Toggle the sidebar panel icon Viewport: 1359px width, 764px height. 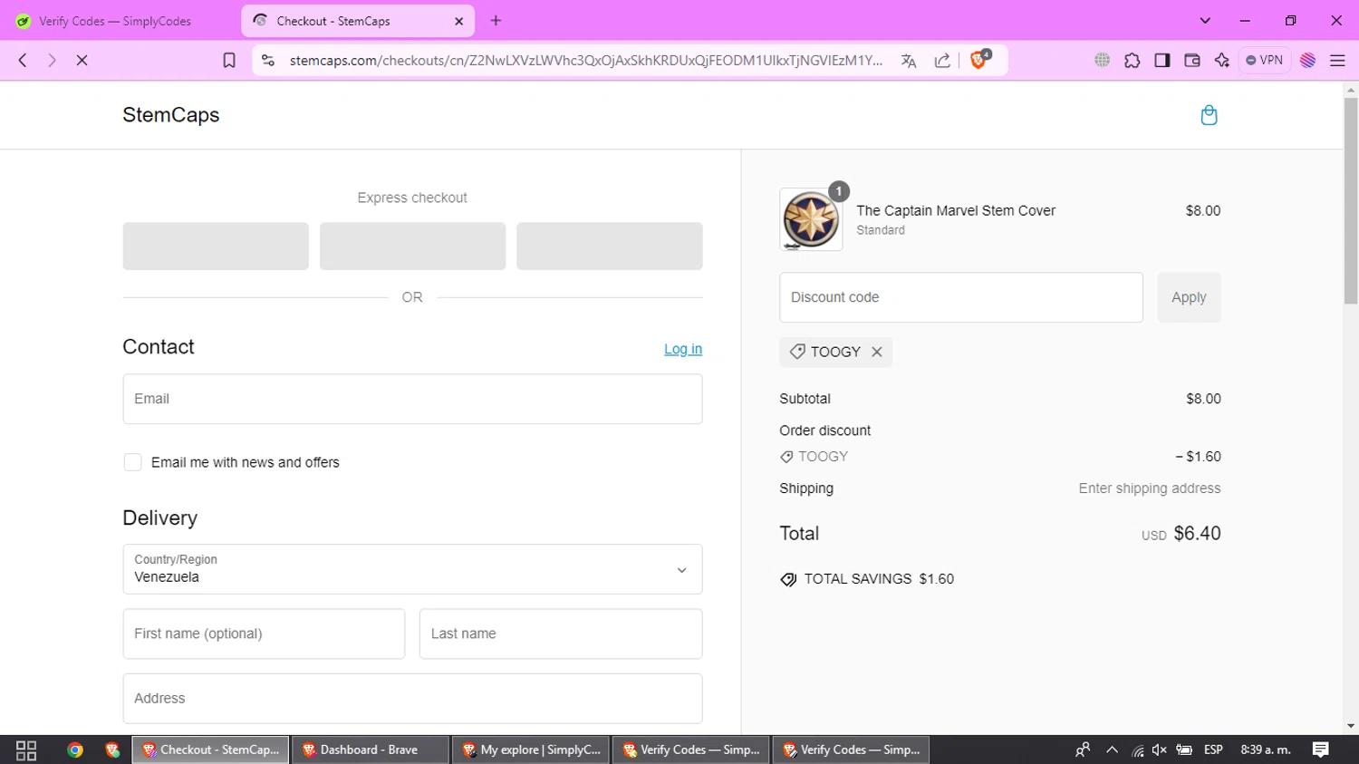tap(1162, 60)
